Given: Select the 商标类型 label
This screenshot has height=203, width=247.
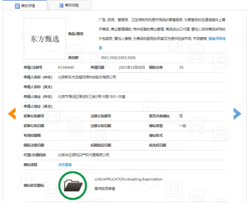Looking at the screenshot, I should [x=156, y=126].
